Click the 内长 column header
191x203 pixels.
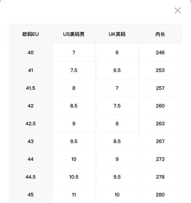(160, 34)
